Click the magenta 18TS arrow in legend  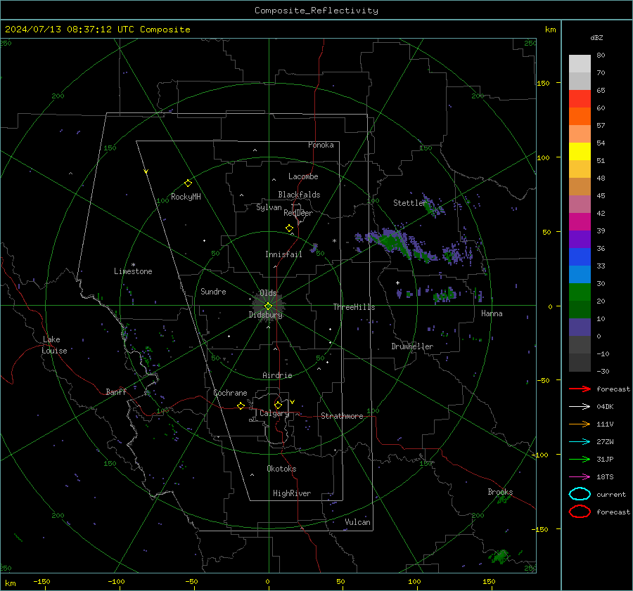coord(580,477)
